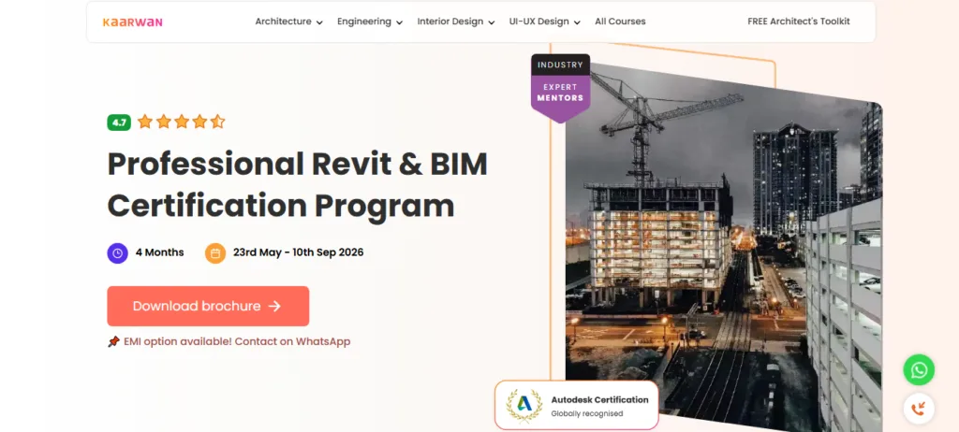Viewport: 959px width, 432px height.
Task: Click the 23rd May - 10th Sep 2026 text
Action: 299,252
